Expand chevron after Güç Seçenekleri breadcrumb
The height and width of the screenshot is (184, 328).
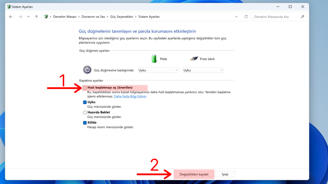136,17
